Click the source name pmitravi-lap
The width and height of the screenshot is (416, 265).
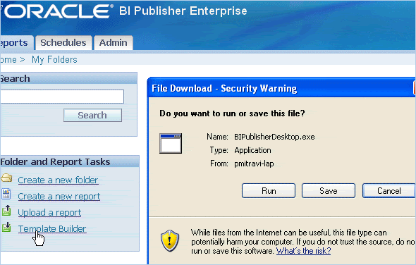point(254,164)
